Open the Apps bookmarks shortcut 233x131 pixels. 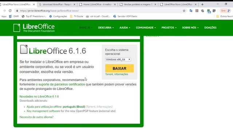point(4,16)
